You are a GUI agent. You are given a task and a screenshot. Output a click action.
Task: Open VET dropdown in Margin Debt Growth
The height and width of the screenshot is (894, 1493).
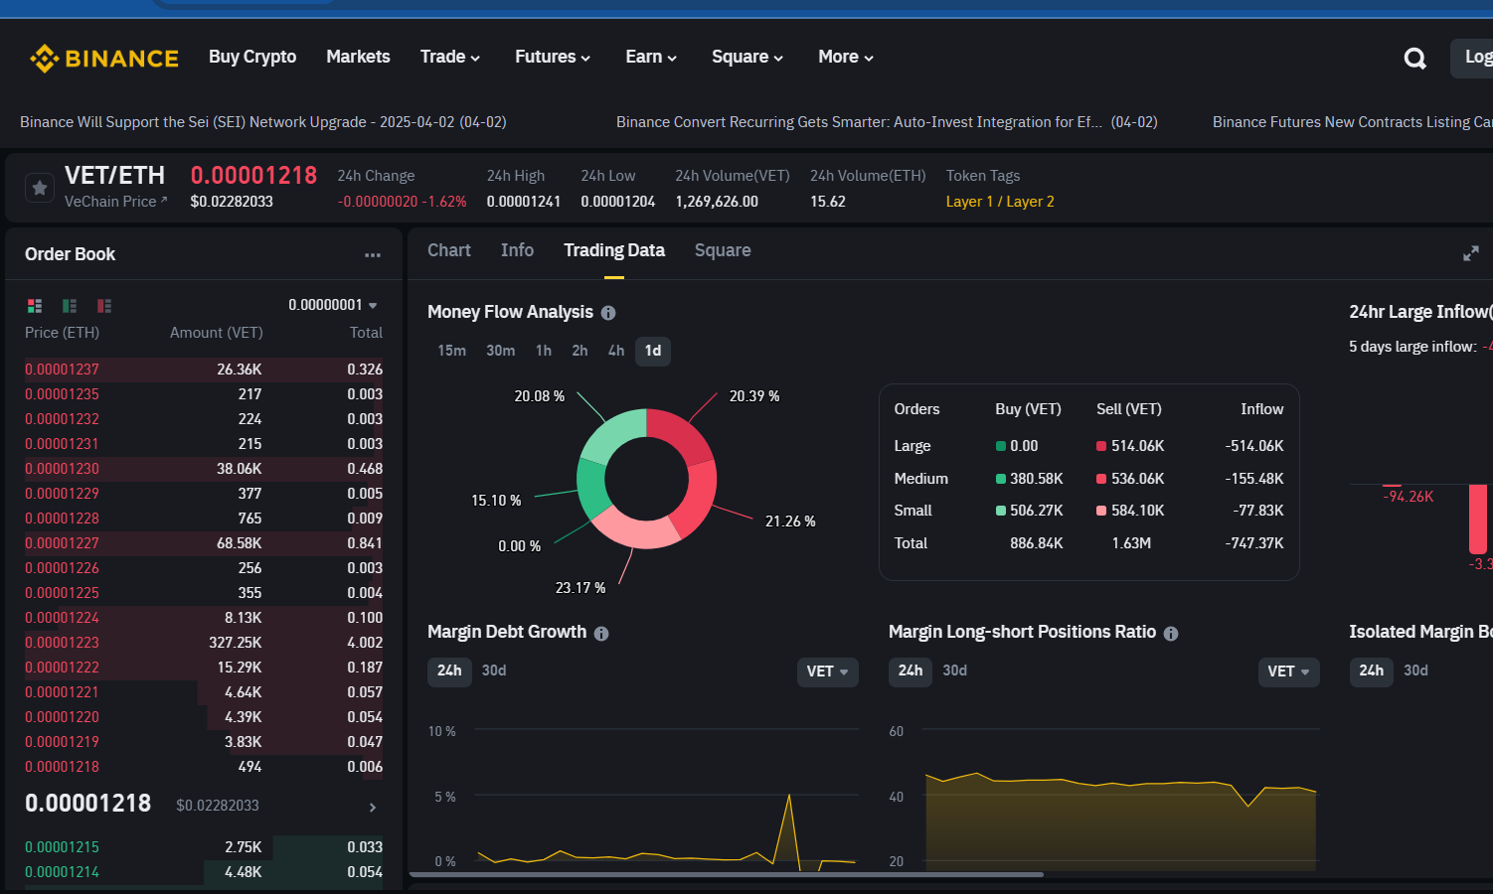click(x=827, y=671)
